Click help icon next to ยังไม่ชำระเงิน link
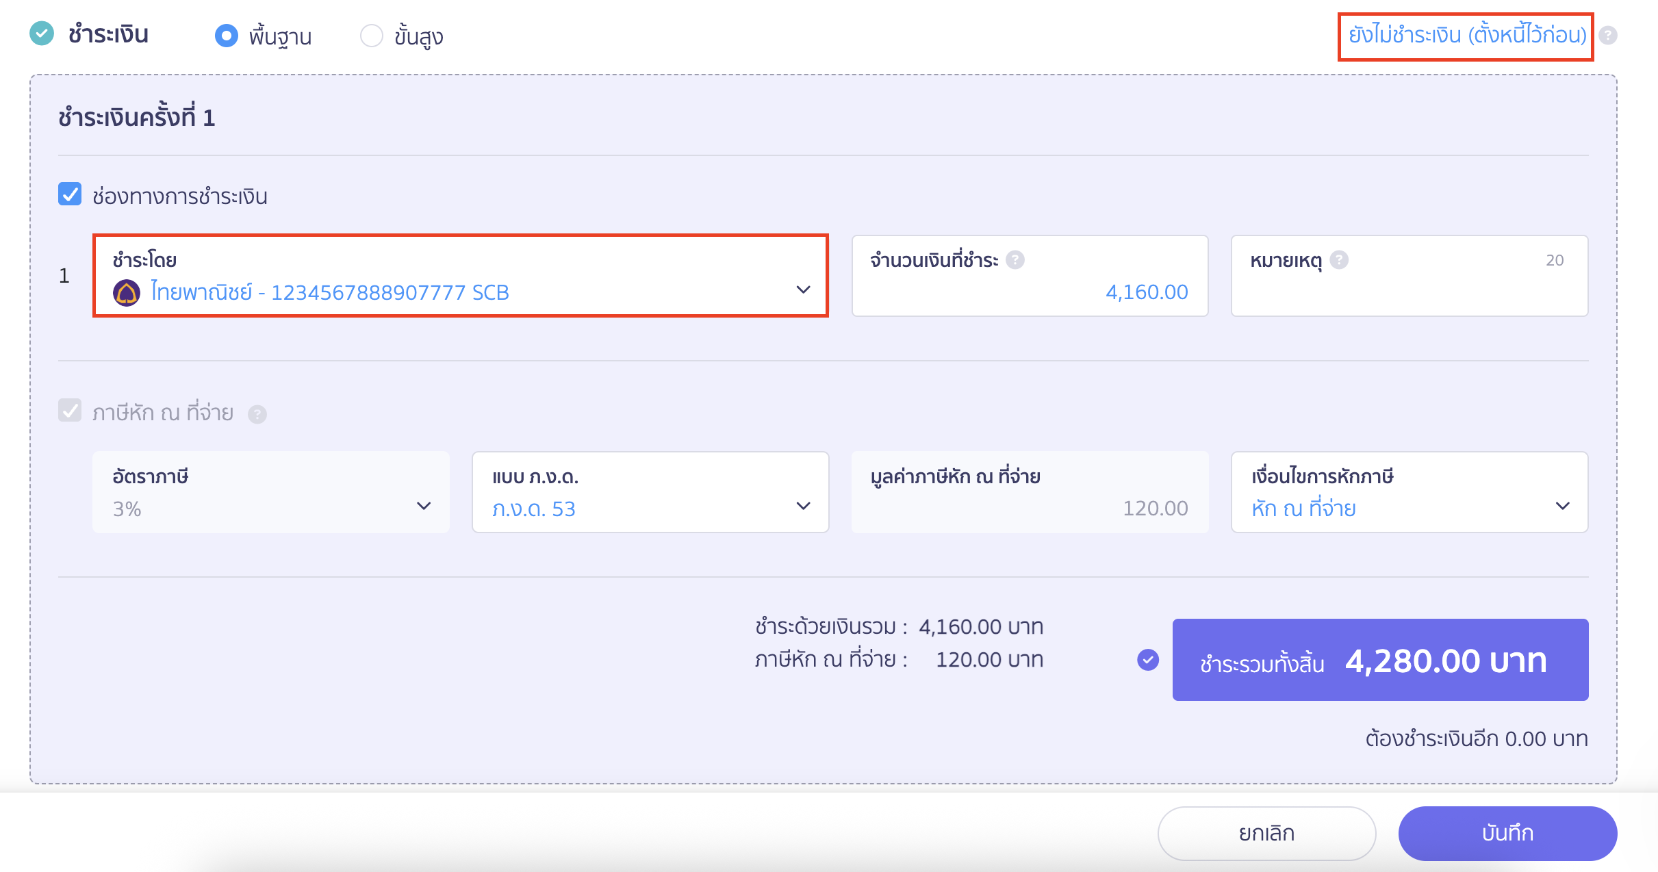Viewport: 1658px width, 872px height. coord(1608,36)
